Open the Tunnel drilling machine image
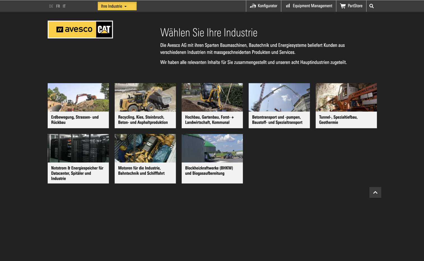 346,97
